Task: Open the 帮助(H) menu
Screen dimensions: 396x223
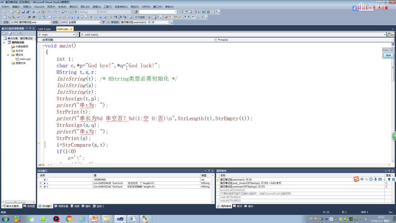Action: coord(169,7)
